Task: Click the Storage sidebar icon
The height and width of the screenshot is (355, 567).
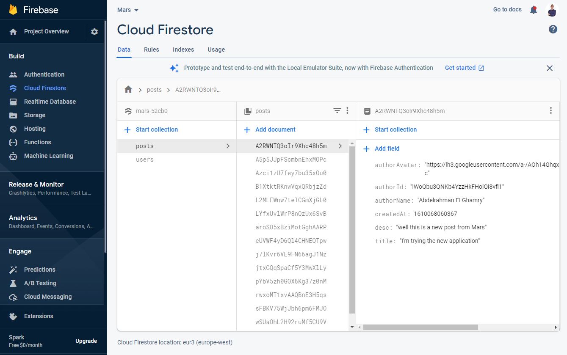Action: pyautogui.click(x=13, y=115)
